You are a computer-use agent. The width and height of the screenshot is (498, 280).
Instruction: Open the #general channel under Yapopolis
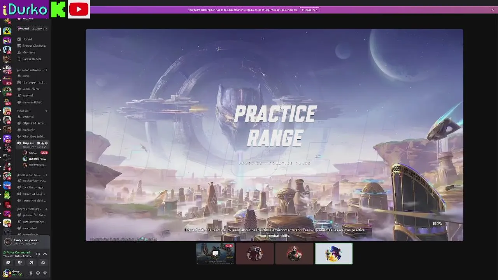pos(33,117)
